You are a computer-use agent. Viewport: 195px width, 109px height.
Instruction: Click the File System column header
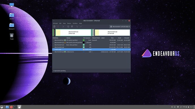tap(87, 38)
